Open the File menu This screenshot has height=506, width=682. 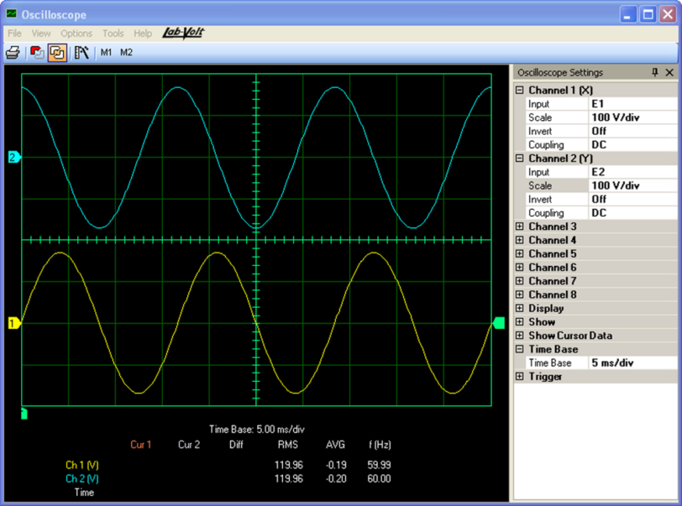click(14, 34)
